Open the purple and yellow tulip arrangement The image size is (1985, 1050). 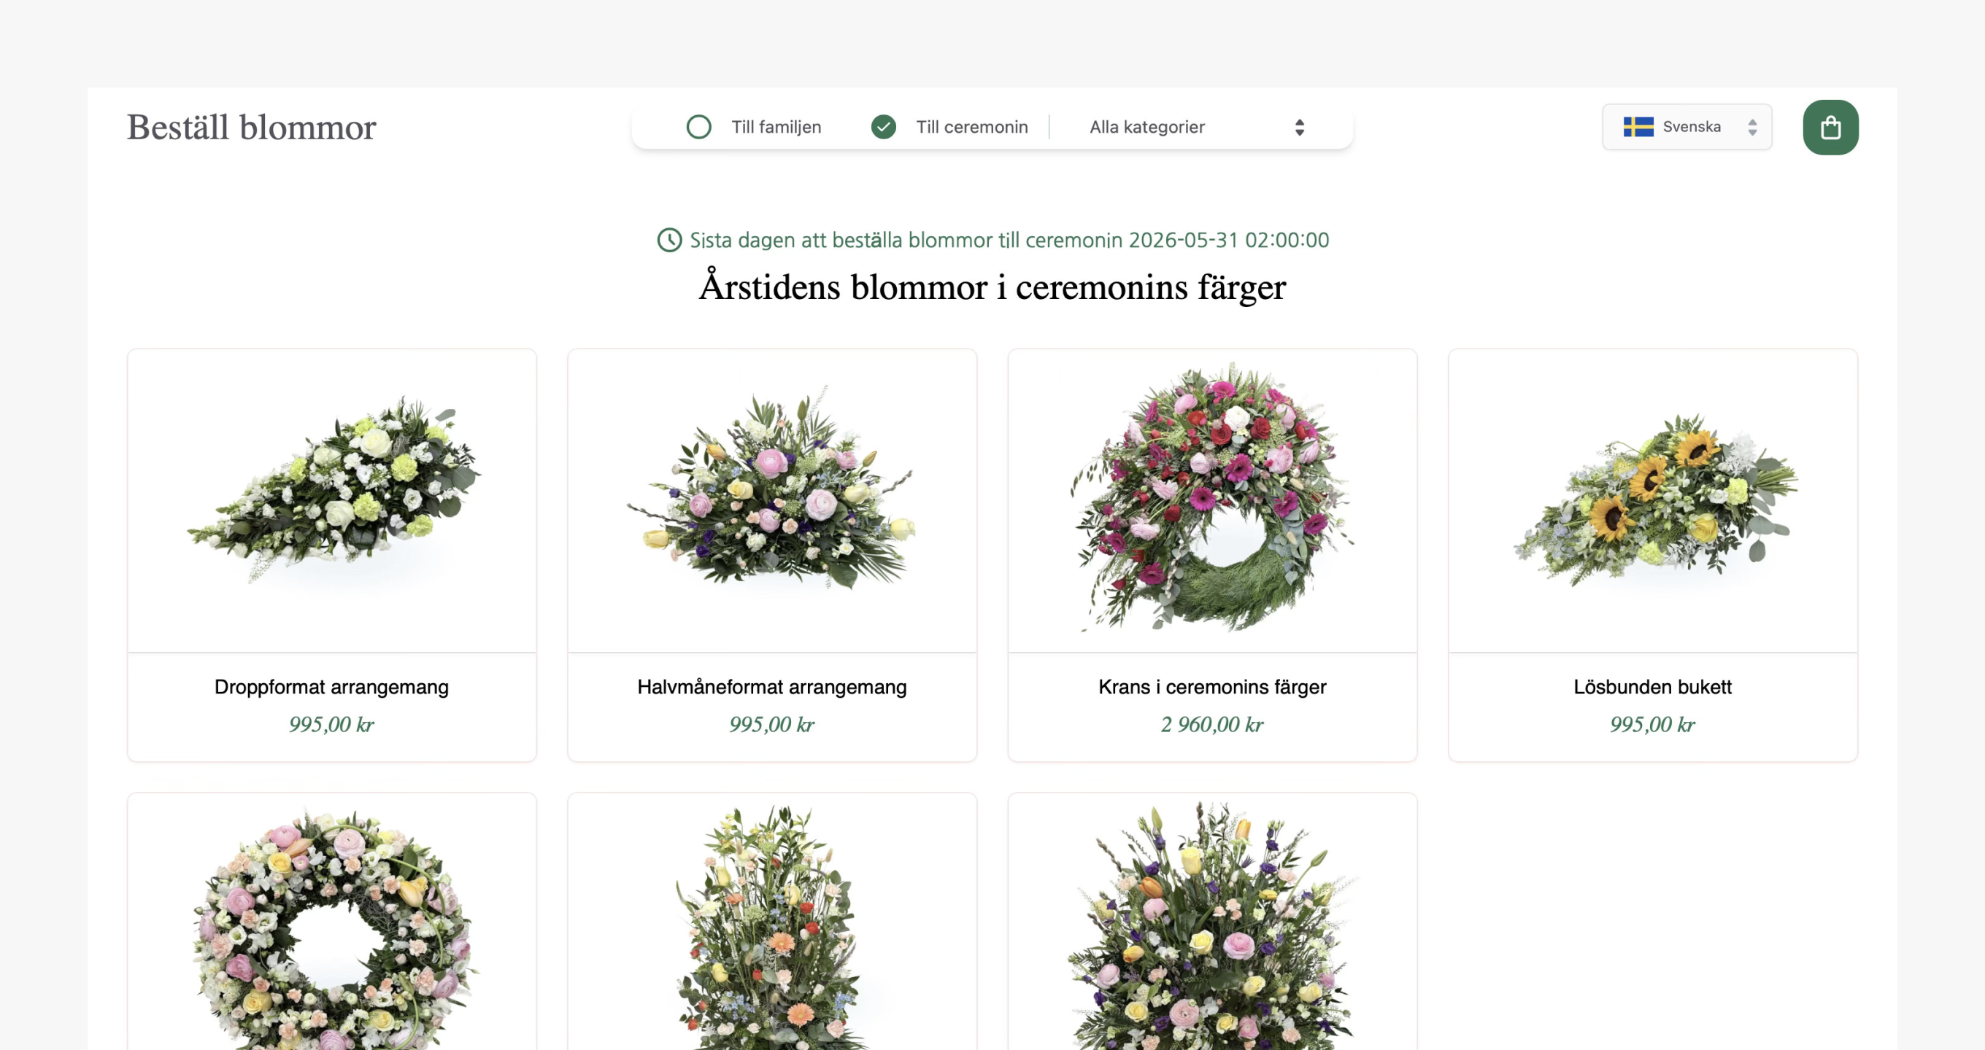(1212, 922)
